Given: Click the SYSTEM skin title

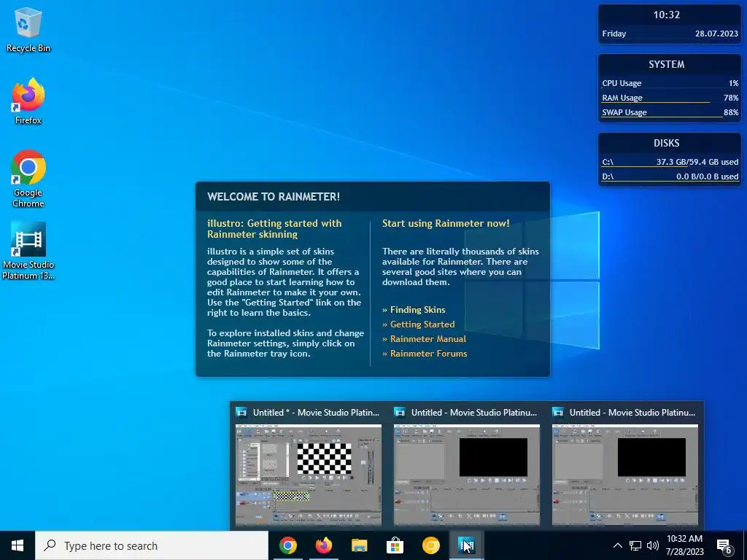Looking at the screenshot, I should point(666,64).
